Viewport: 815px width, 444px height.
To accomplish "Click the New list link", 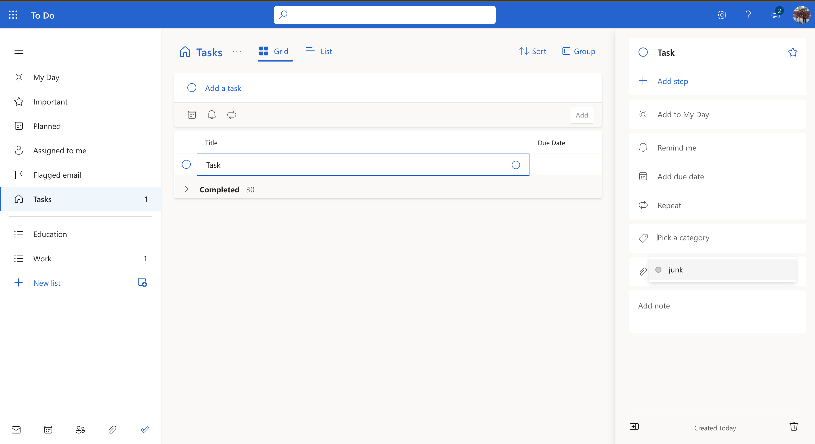I will coord(47,283).
